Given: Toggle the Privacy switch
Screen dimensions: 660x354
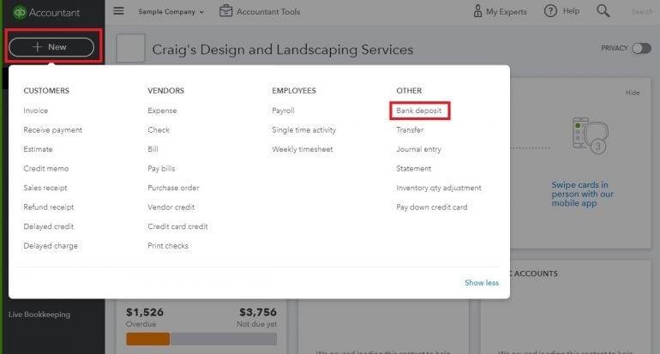Looking at the screenshot, I should 640,49.
